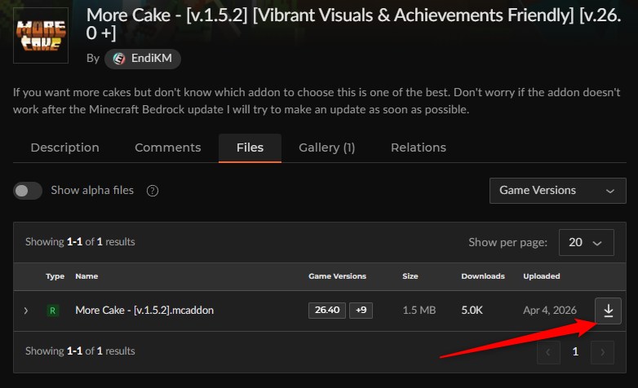Viewport: 638px width, 388px height.
Task: Expand the More Cake file row chevron
Action: (x=26, y=311)
